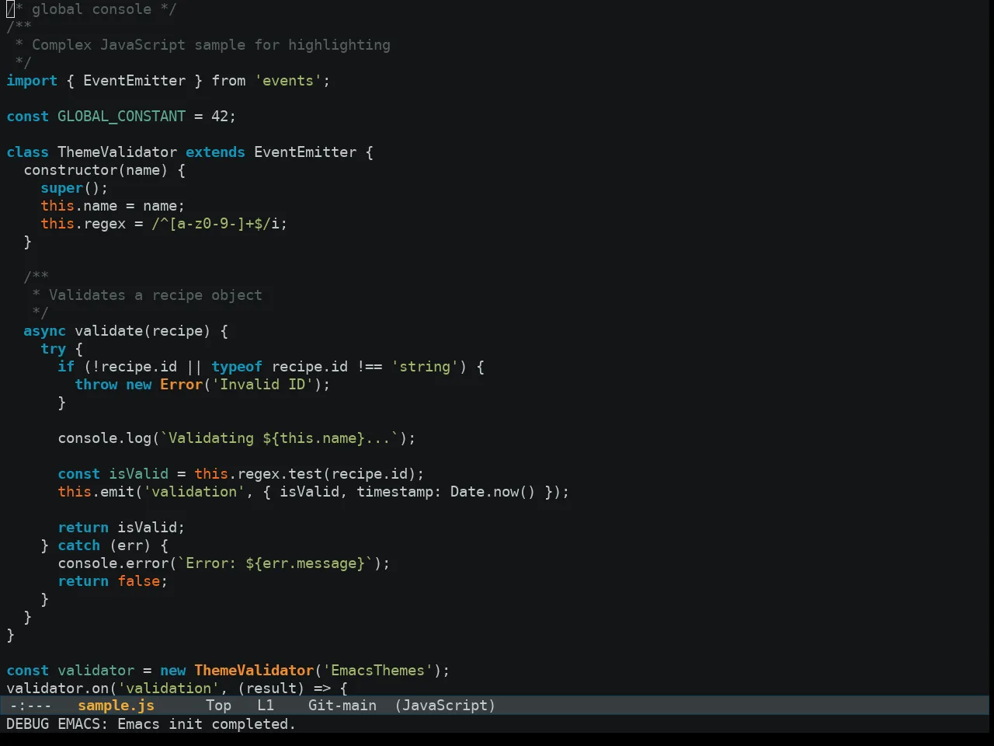The image size is (994, 746).
Task: Click the 'super' call
Action: point(62,188)
